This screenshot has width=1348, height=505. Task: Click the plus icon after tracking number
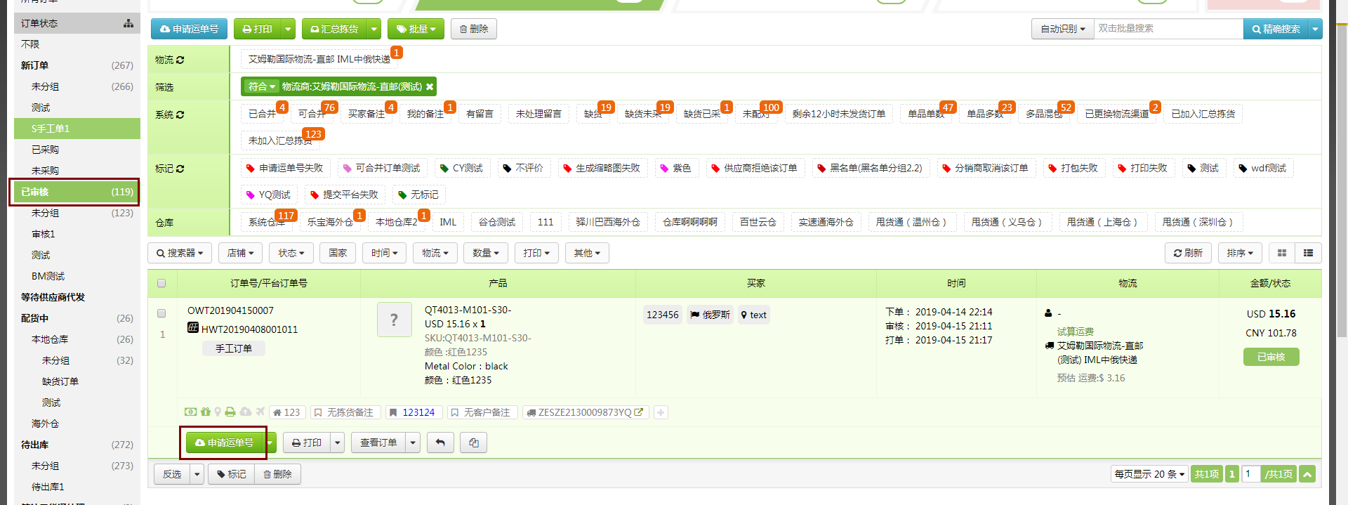661,412
